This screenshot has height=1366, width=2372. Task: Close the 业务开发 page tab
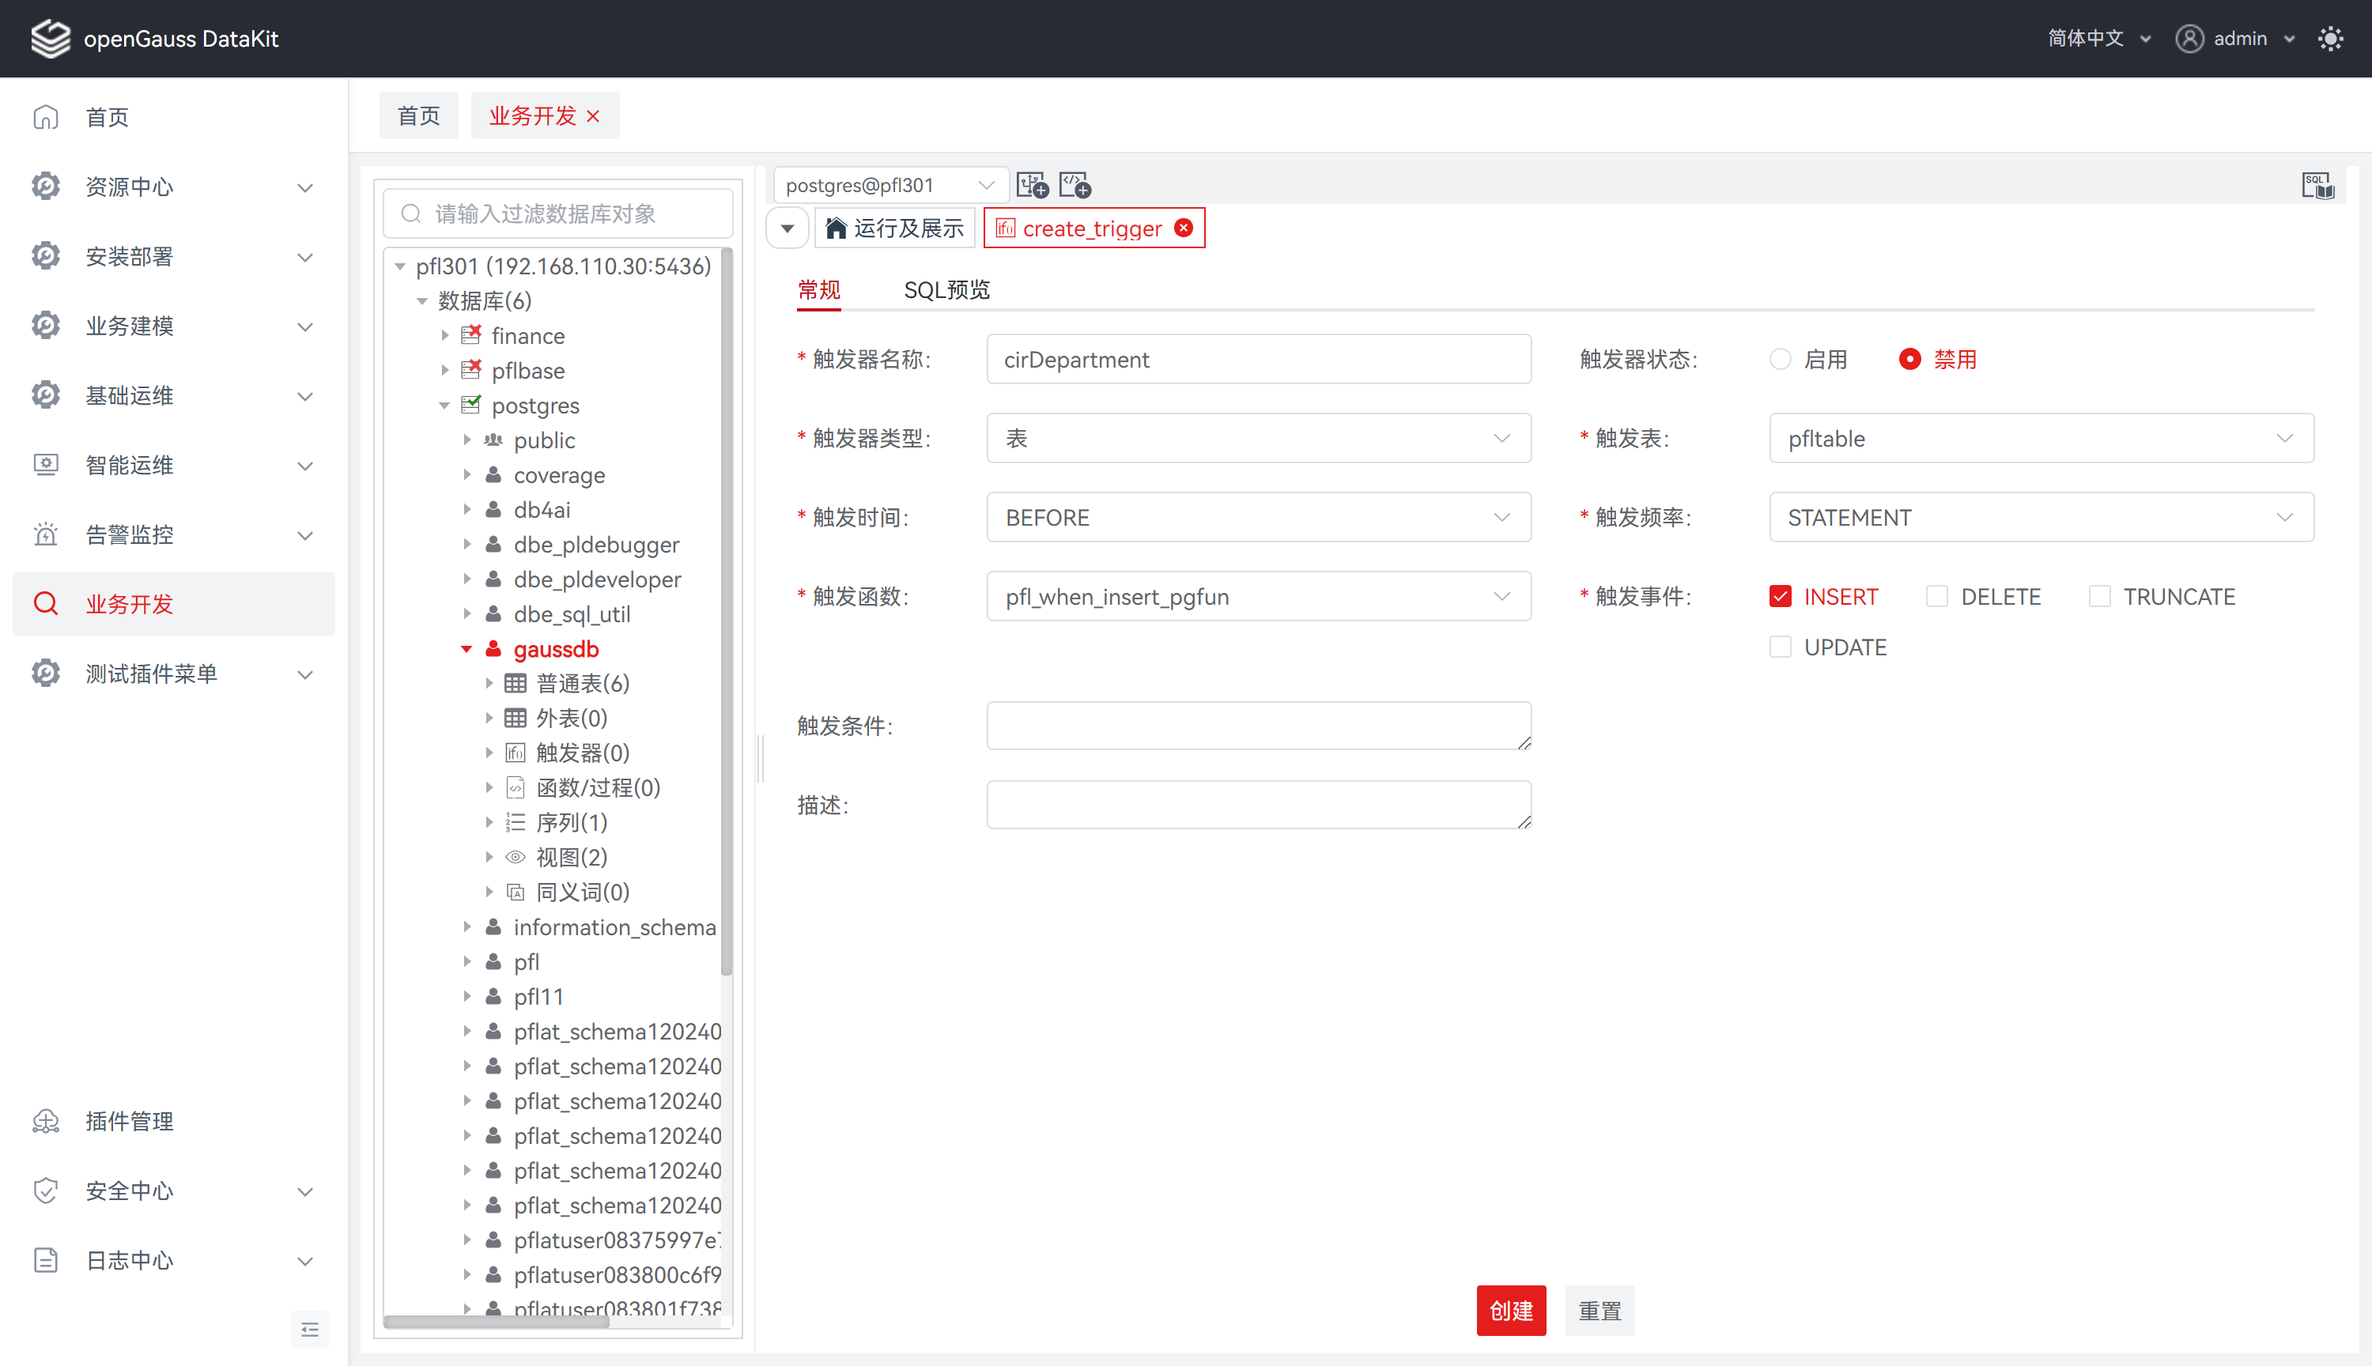coord(593,116)
